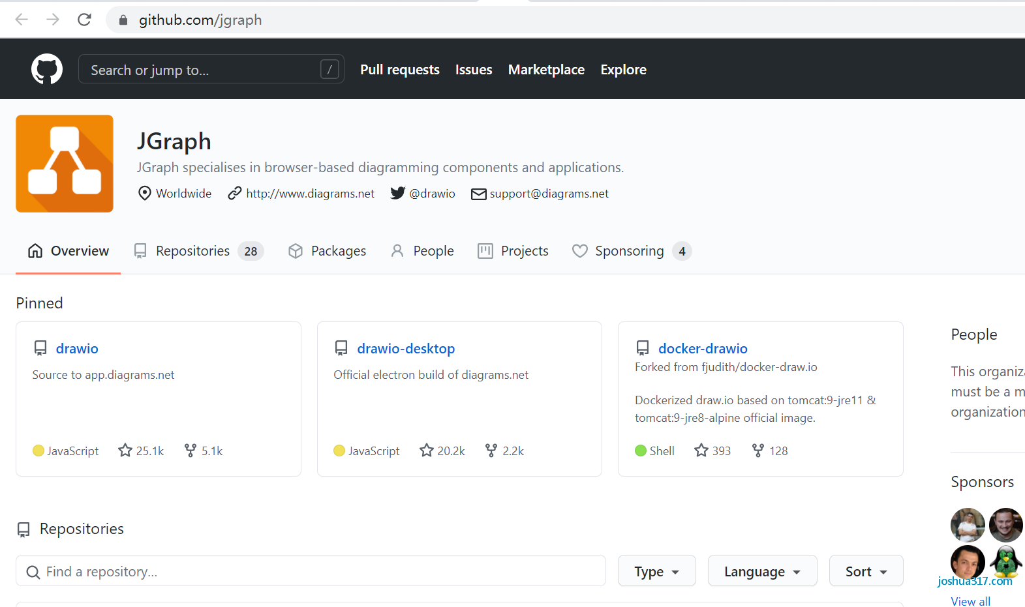Click the penguin sponsor avatar
This screenshot has width=1025, height=607.
pyautogui.click(x=1006, y=563)
